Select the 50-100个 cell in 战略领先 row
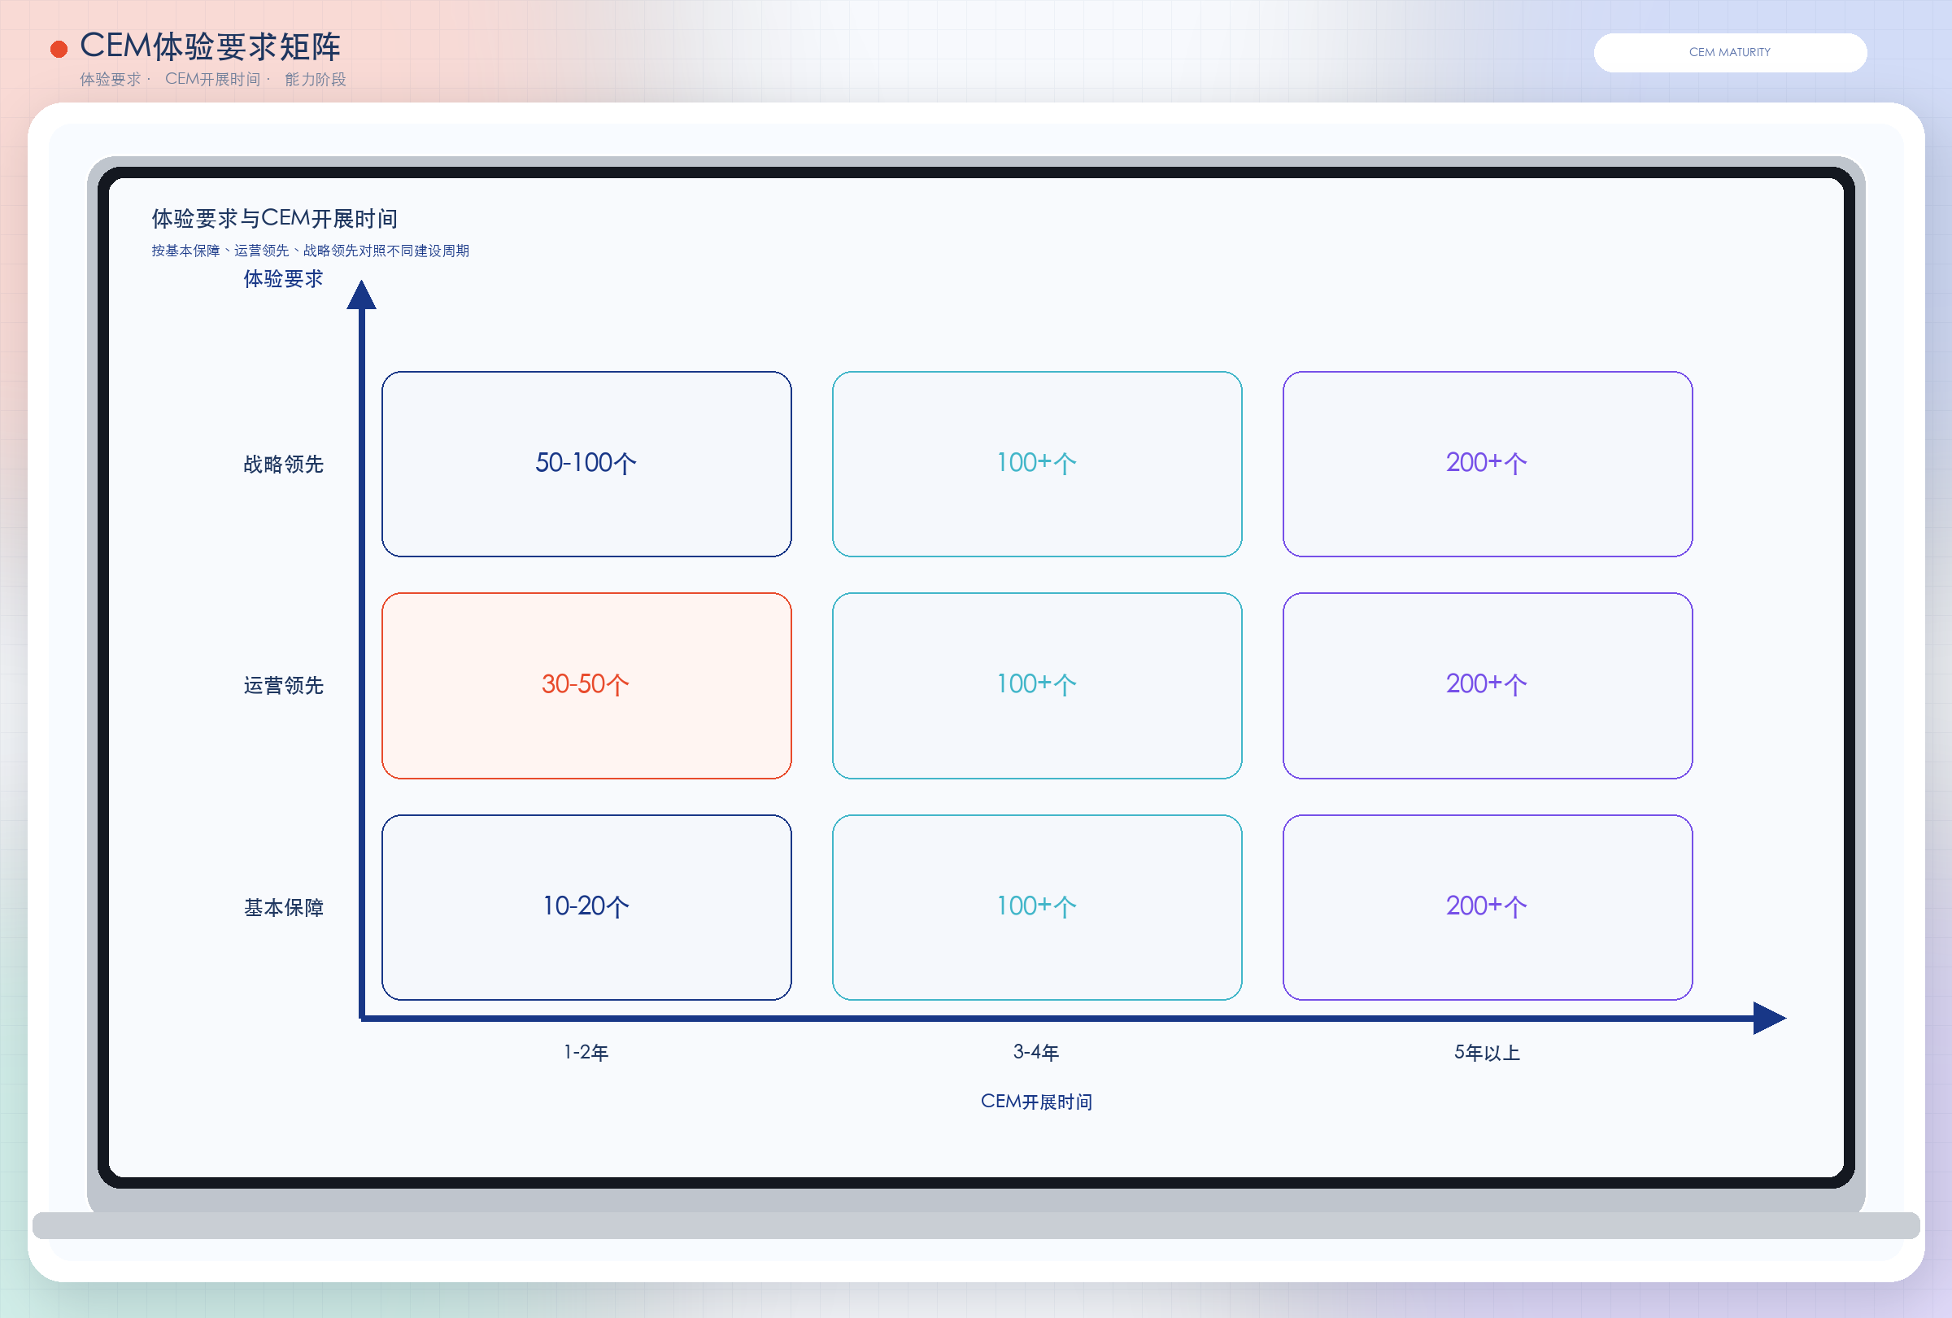1952x1318 pixels. pyautogui.click(x=586, y=464)
